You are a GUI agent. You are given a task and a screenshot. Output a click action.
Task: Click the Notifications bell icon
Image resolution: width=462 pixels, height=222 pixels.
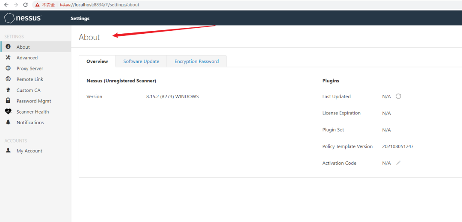[x=8, y=122]
